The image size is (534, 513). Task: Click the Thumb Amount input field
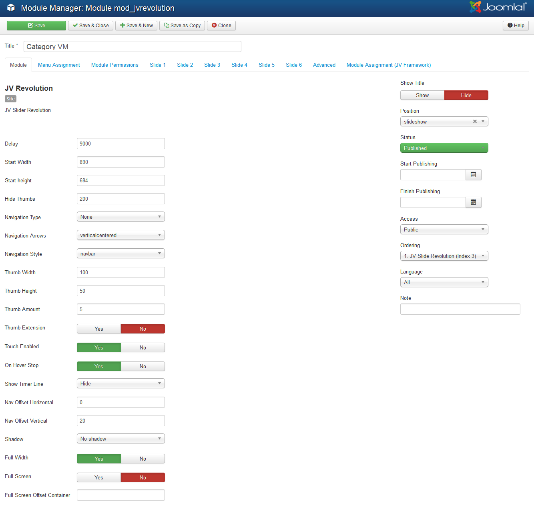point(121,309)
